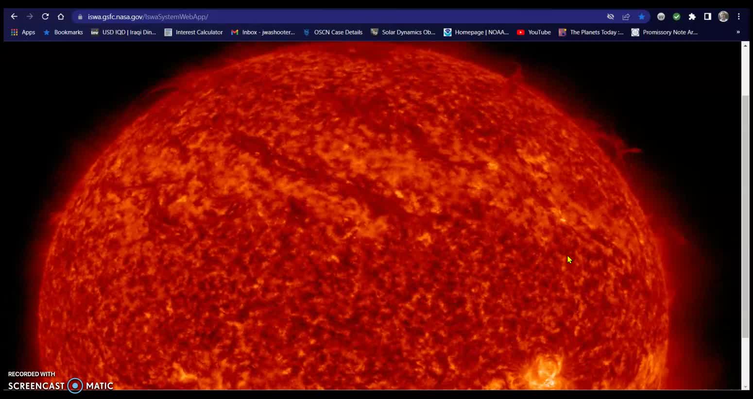Open the YouTube bookmark

(533, 32)
